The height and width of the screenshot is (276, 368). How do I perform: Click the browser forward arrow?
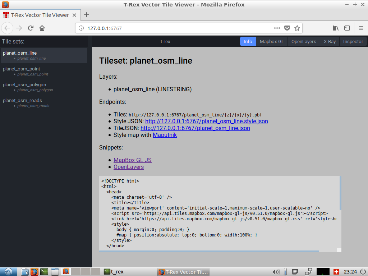[19, 28]
